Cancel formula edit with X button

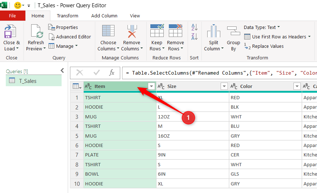pyautogui.click(x=80, y=72)
